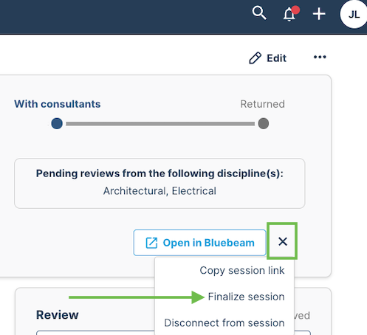Image resolution: width=367 pixels, height=335 pixels.
Task: Select Disconnect from session
Action: click(x=224, y=322)
